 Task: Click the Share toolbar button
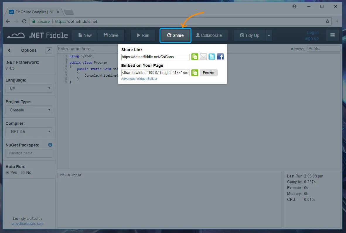tap(175, 35)
